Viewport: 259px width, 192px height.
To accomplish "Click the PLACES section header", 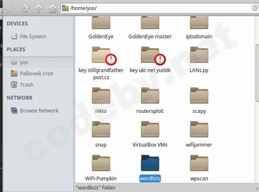I will pos(16,49).
